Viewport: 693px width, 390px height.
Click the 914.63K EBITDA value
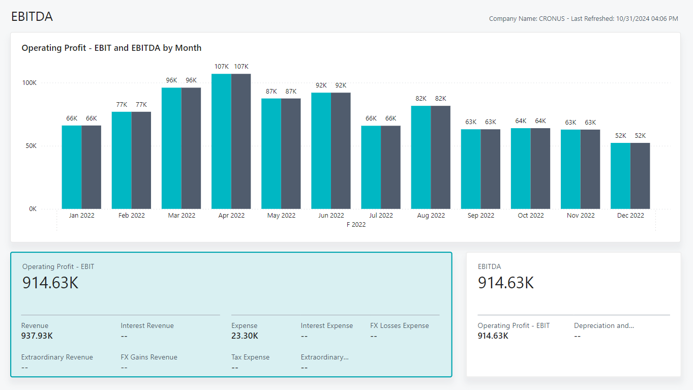click(x=505, y=283)
